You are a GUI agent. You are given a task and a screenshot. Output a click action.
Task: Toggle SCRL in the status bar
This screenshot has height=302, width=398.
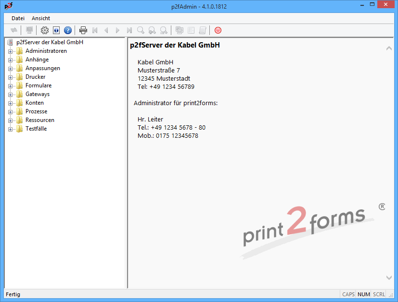tap(378, 294)
